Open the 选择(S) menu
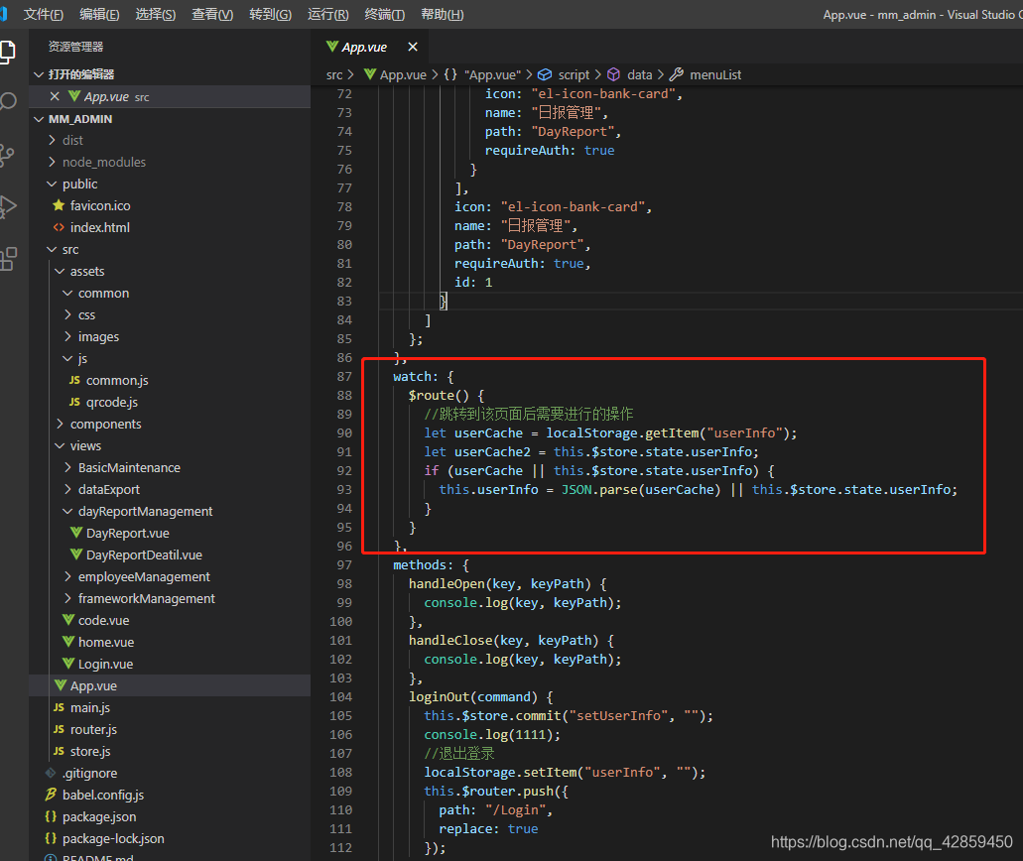The image size is (1023, 861). pos(155,14)
